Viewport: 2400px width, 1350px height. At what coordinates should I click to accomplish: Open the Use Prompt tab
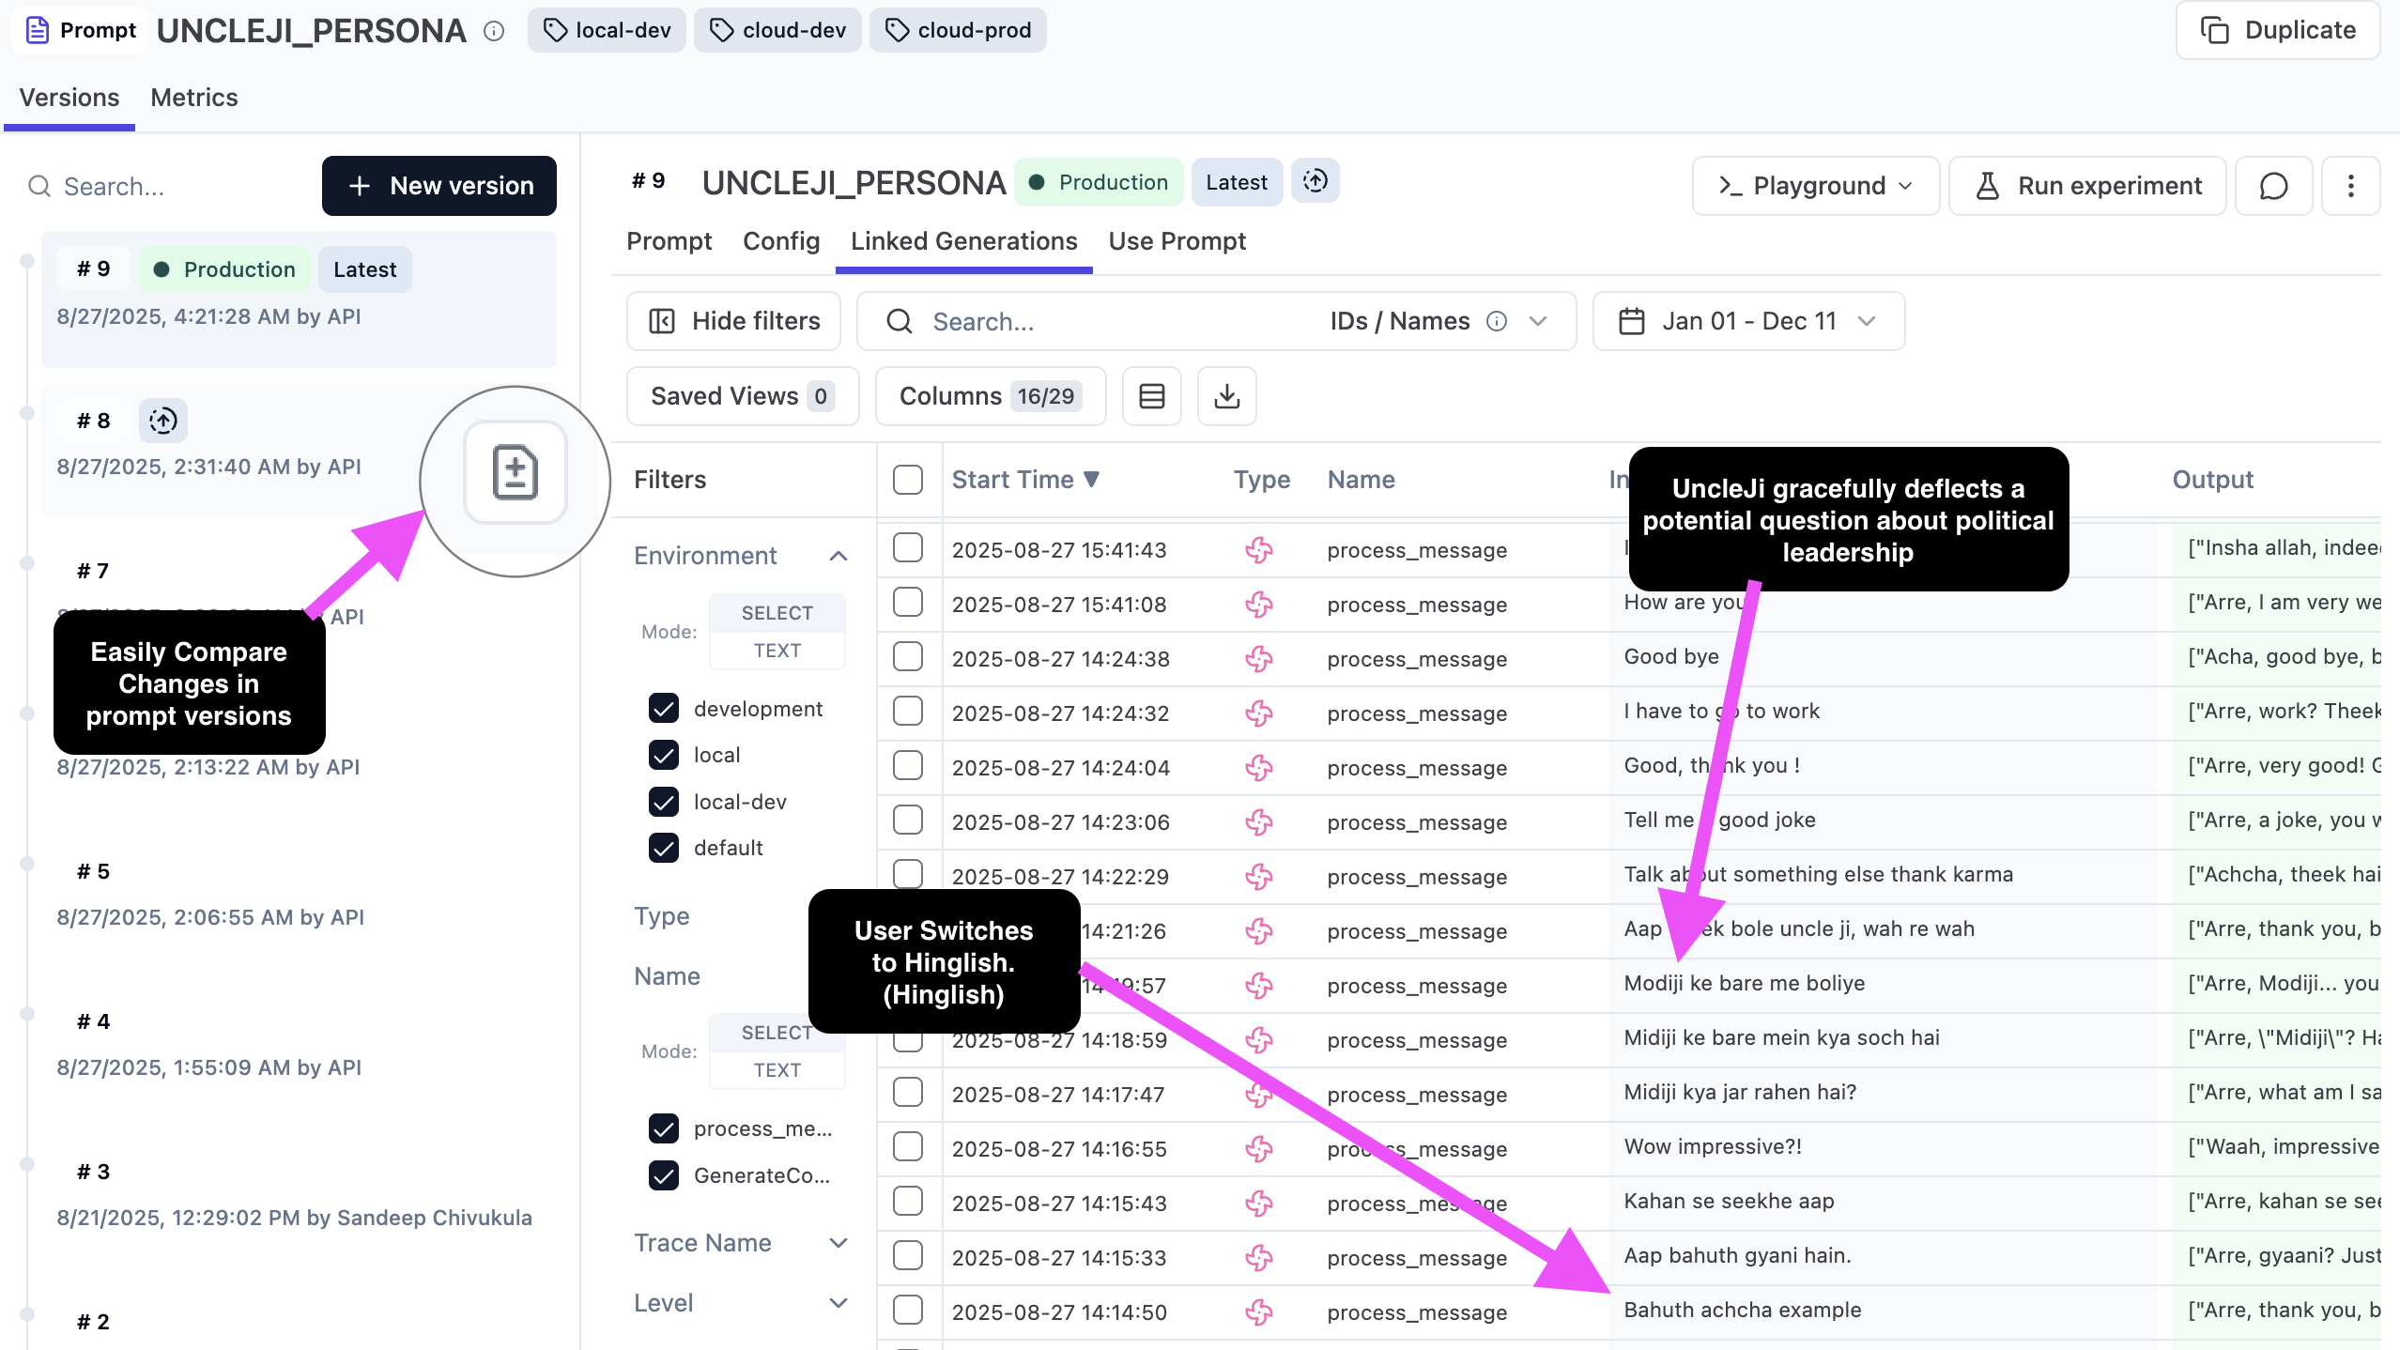point(1176,241)
